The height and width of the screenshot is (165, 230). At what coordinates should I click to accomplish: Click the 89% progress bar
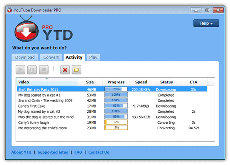(x=116, y=117)
